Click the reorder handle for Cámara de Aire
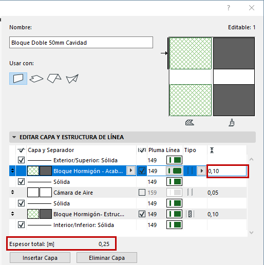Viewport: 264px width, 265px height. [x=12, y=192]
